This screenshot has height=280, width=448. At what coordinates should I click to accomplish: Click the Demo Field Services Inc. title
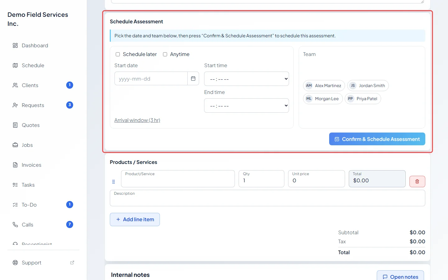(x=38, y=19)
